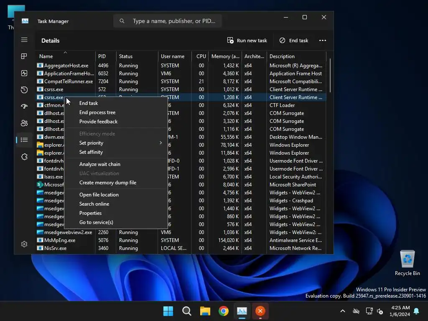This screenshot has width=428, height=321.
Task: Click the CTF Loader description cell
Action: point(296,105)
